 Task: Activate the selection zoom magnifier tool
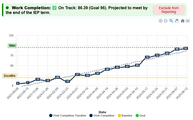pos(171,21)
